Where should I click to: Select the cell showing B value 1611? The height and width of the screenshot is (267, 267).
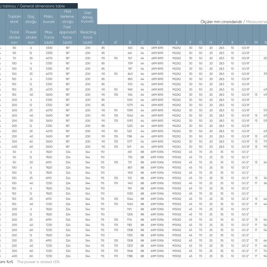pyautogui.click(x=130, y=146)
